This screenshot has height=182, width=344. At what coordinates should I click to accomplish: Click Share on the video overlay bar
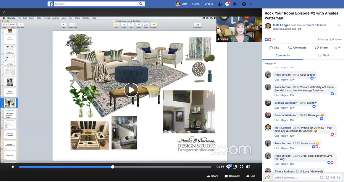(212, 176)
